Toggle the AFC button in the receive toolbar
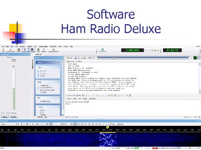This screenshot has height=150, width=201. (198, 58)
